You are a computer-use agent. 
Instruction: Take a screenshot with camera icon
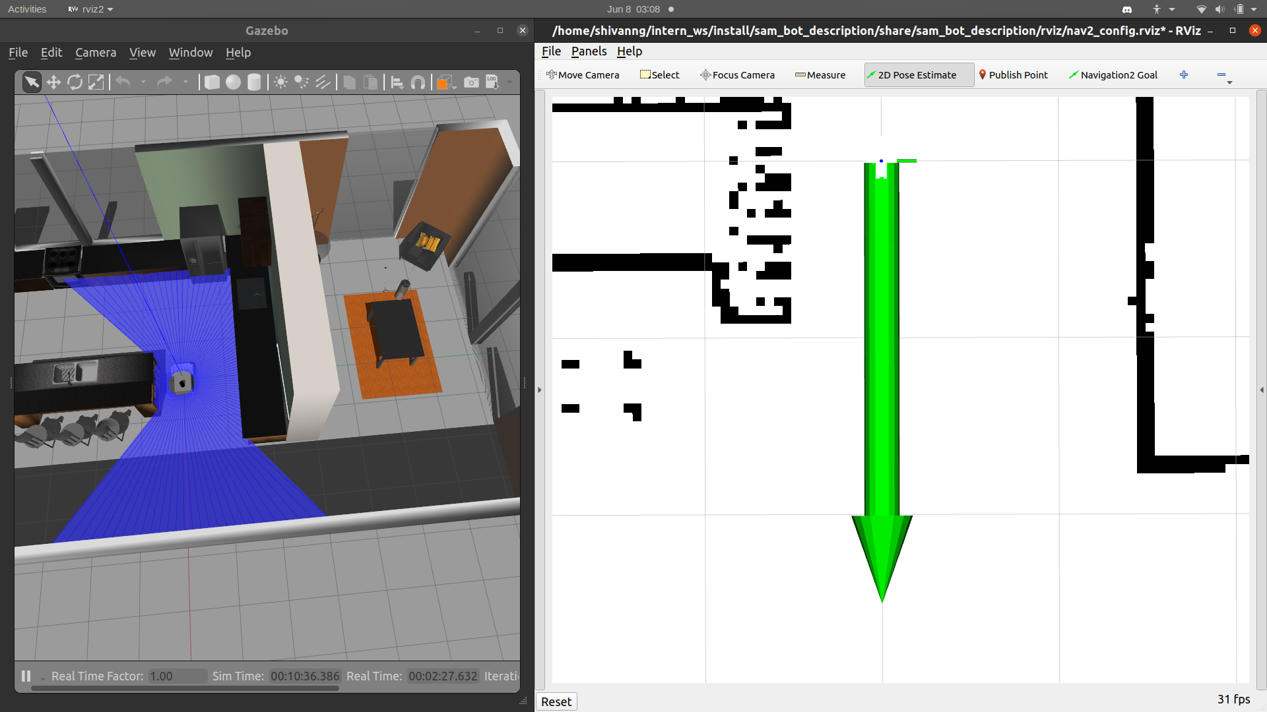click(x=471, y=82)
